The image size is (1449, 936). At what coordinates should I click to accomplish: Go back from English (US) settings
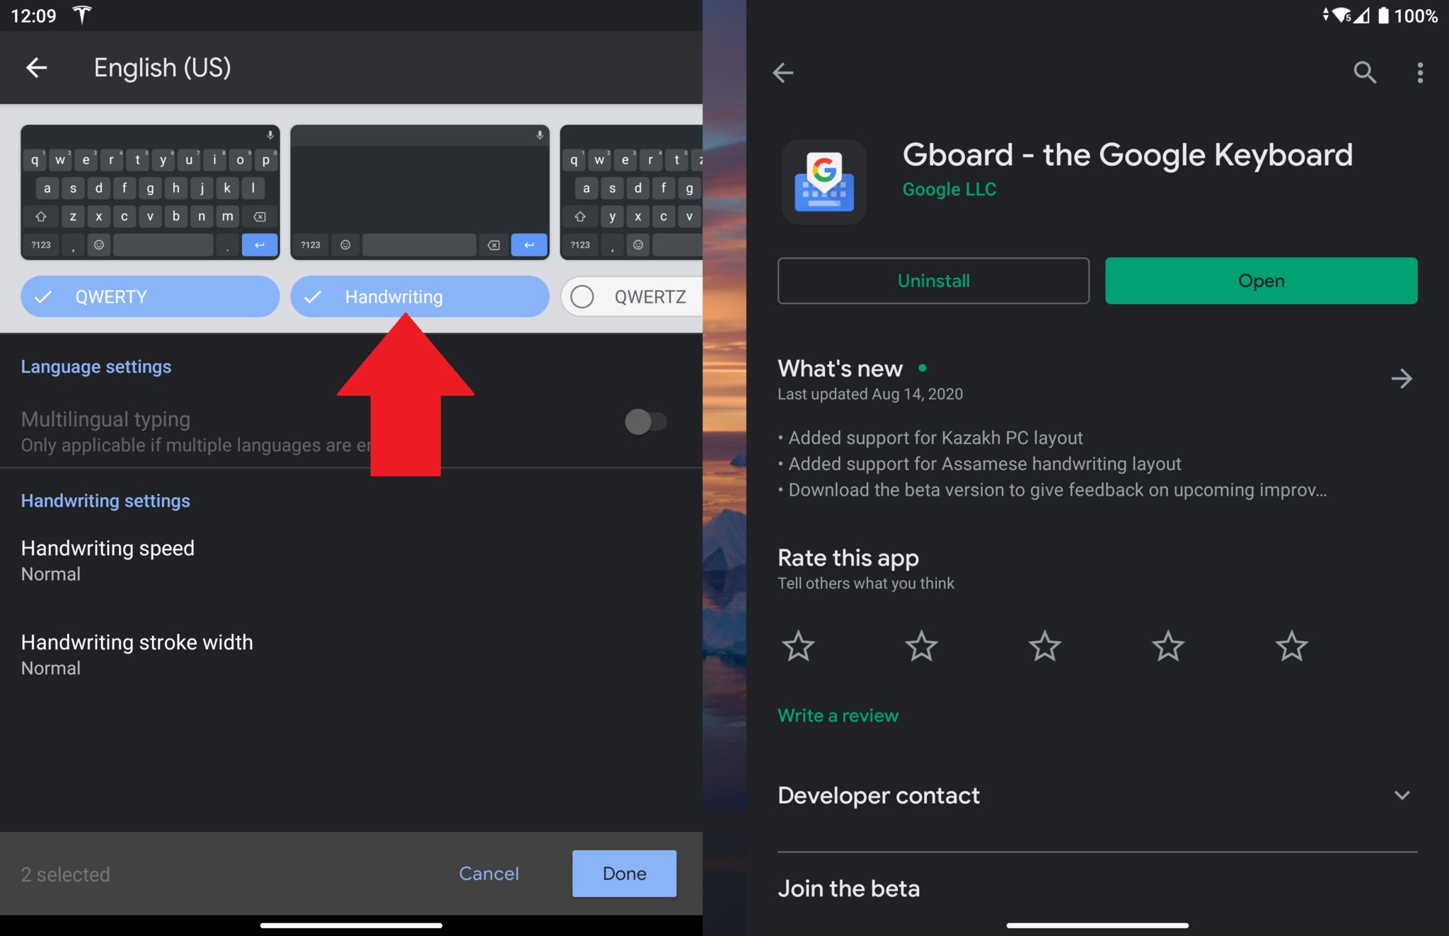click(x=37, y=68)
